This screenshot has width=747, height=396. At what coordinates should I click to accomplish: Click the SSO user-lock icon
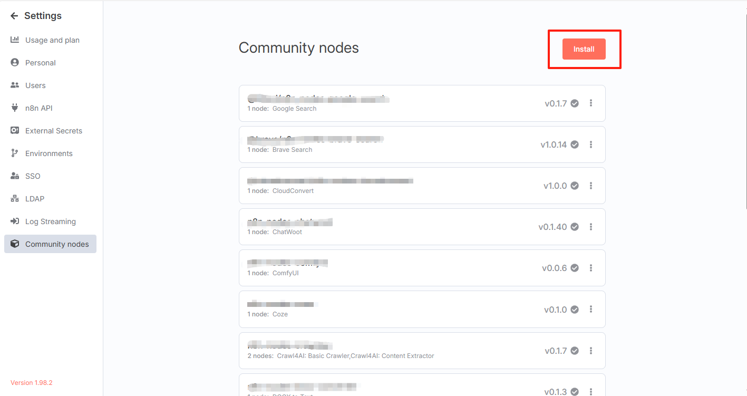click(15, 176)
